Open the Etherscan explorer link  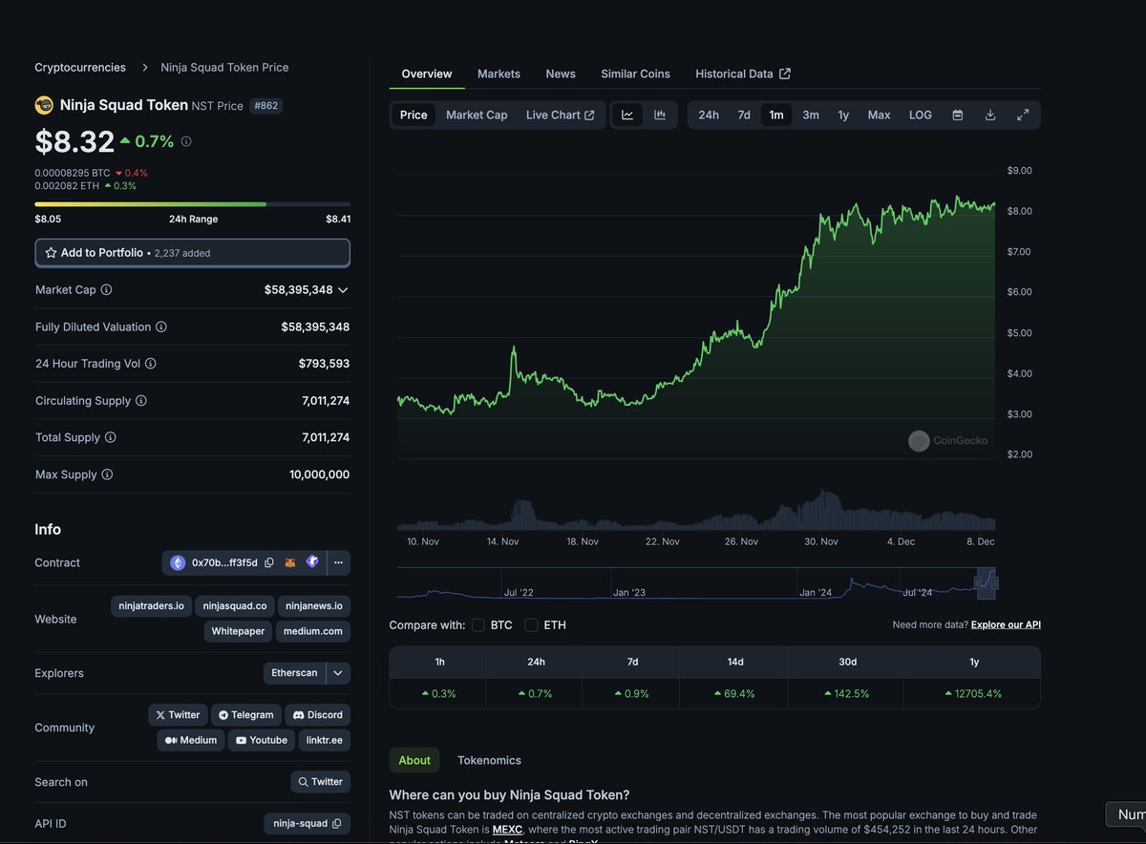[x=294, y=673]
